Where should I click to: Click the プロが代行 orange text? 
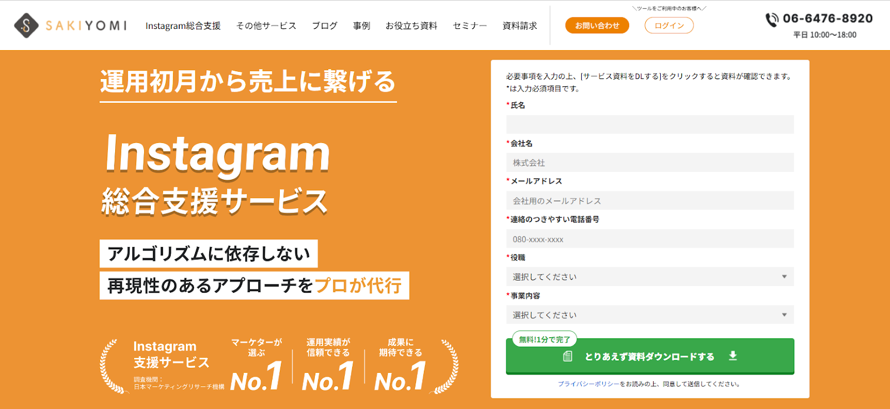coord(358,285)
